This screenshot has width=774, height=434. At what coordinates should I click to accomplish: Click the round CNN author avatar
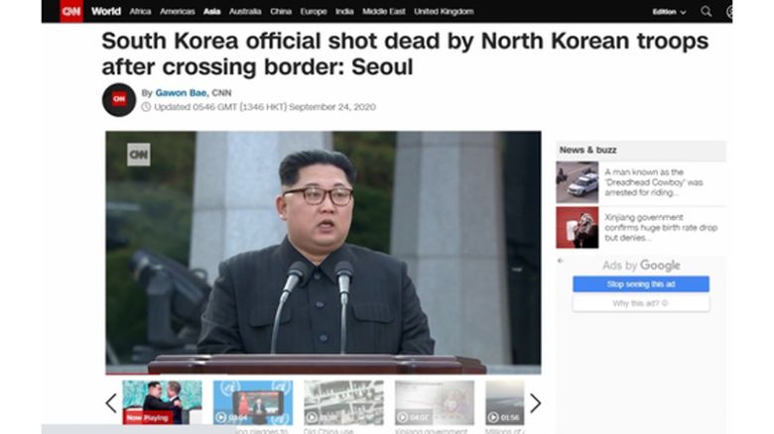[119, 100]
